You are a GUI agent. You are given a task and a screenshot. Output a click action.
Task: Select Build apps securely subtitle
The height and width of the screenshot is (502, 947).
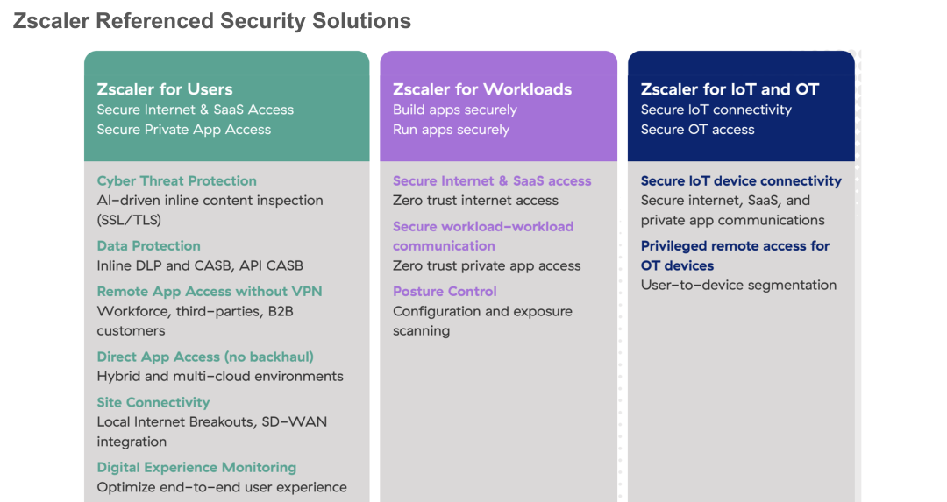(x=454, y=110)
